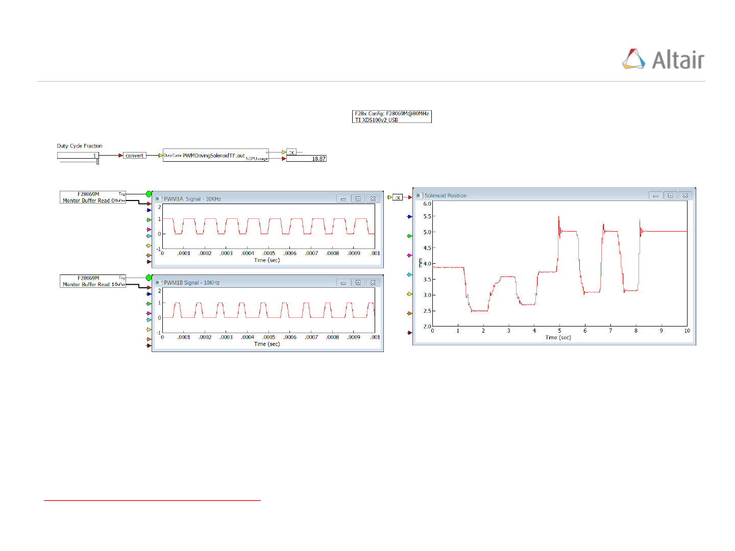
Task: Maximize the PWM1B Signal plot window
Action: [x=358, y=283]
